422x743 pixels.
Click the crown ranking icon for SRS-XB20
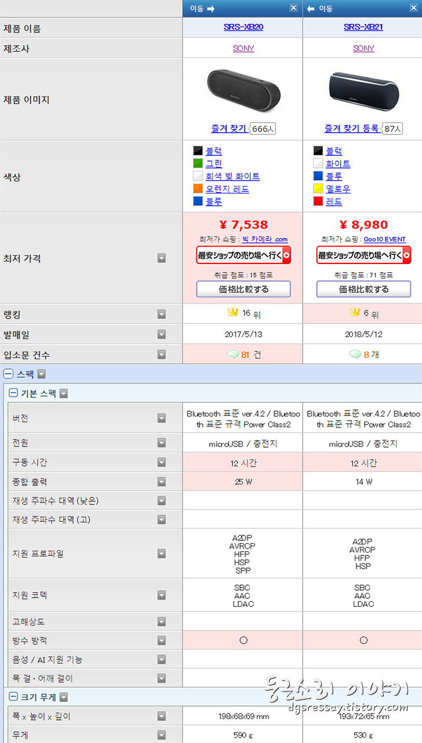[x=233, y=313]
